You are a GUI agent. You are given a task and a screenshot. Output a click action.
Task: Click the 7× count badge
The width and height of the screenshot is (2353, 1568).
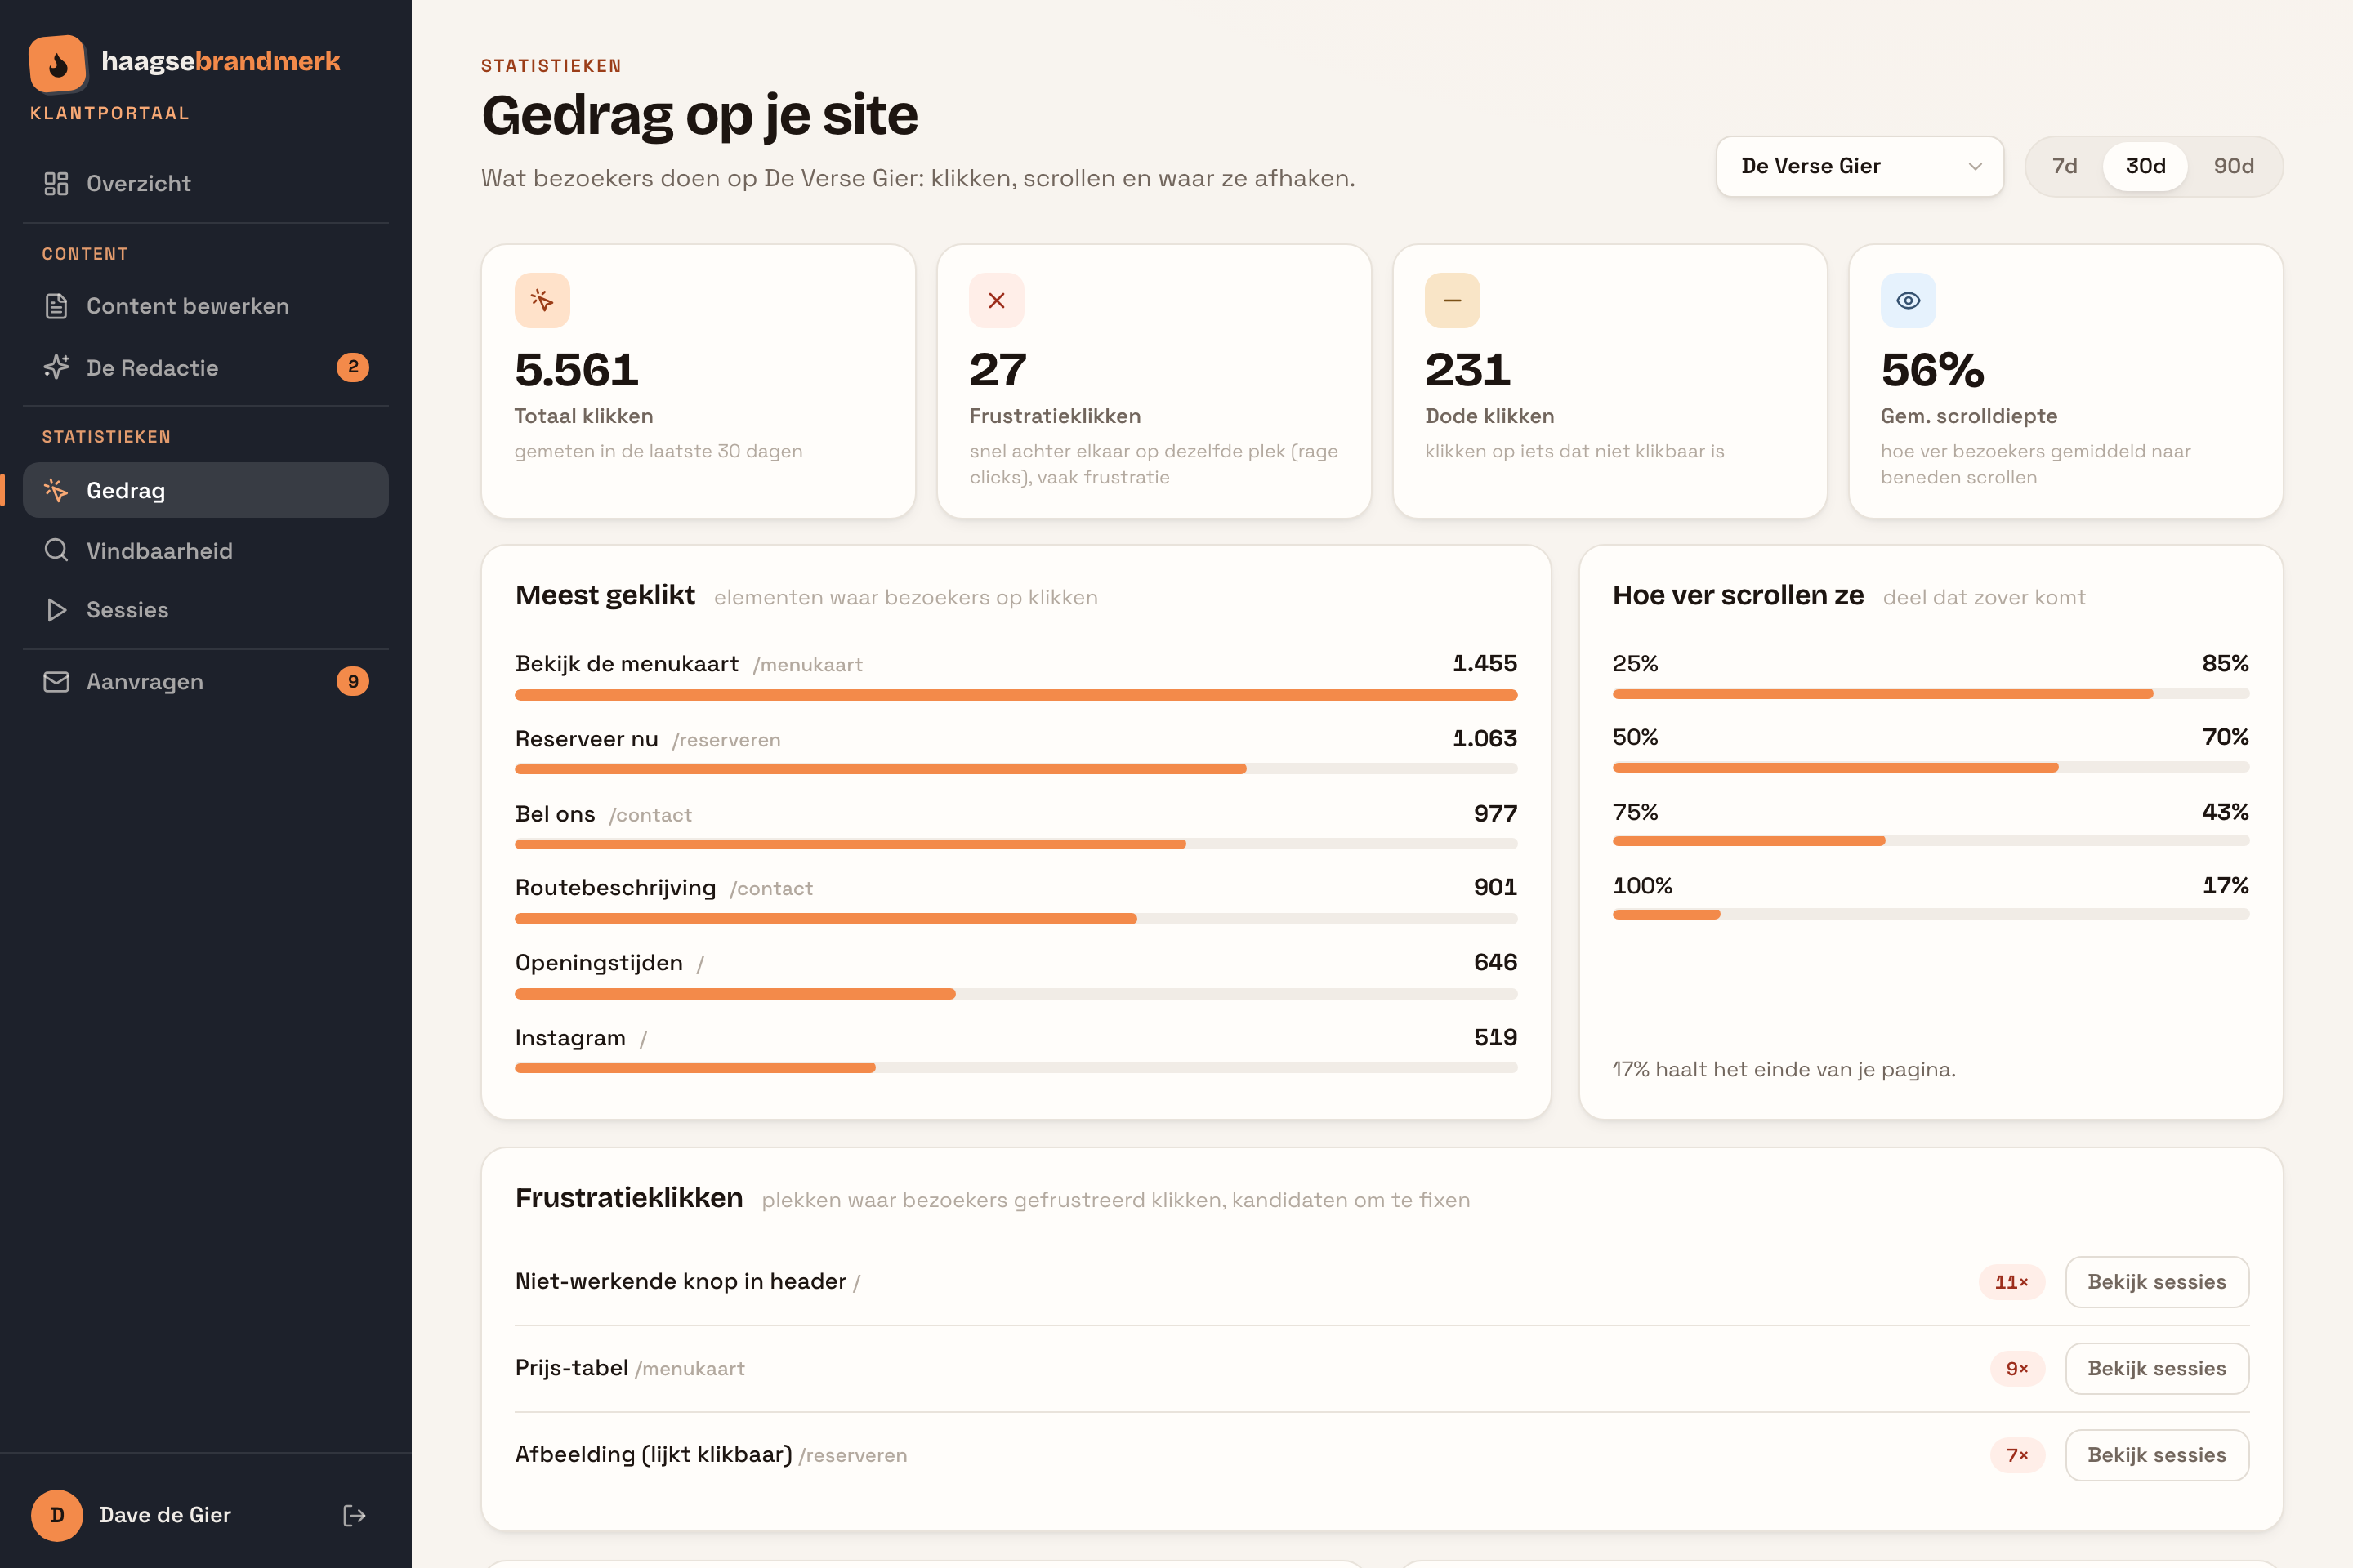[2017, 1455]
